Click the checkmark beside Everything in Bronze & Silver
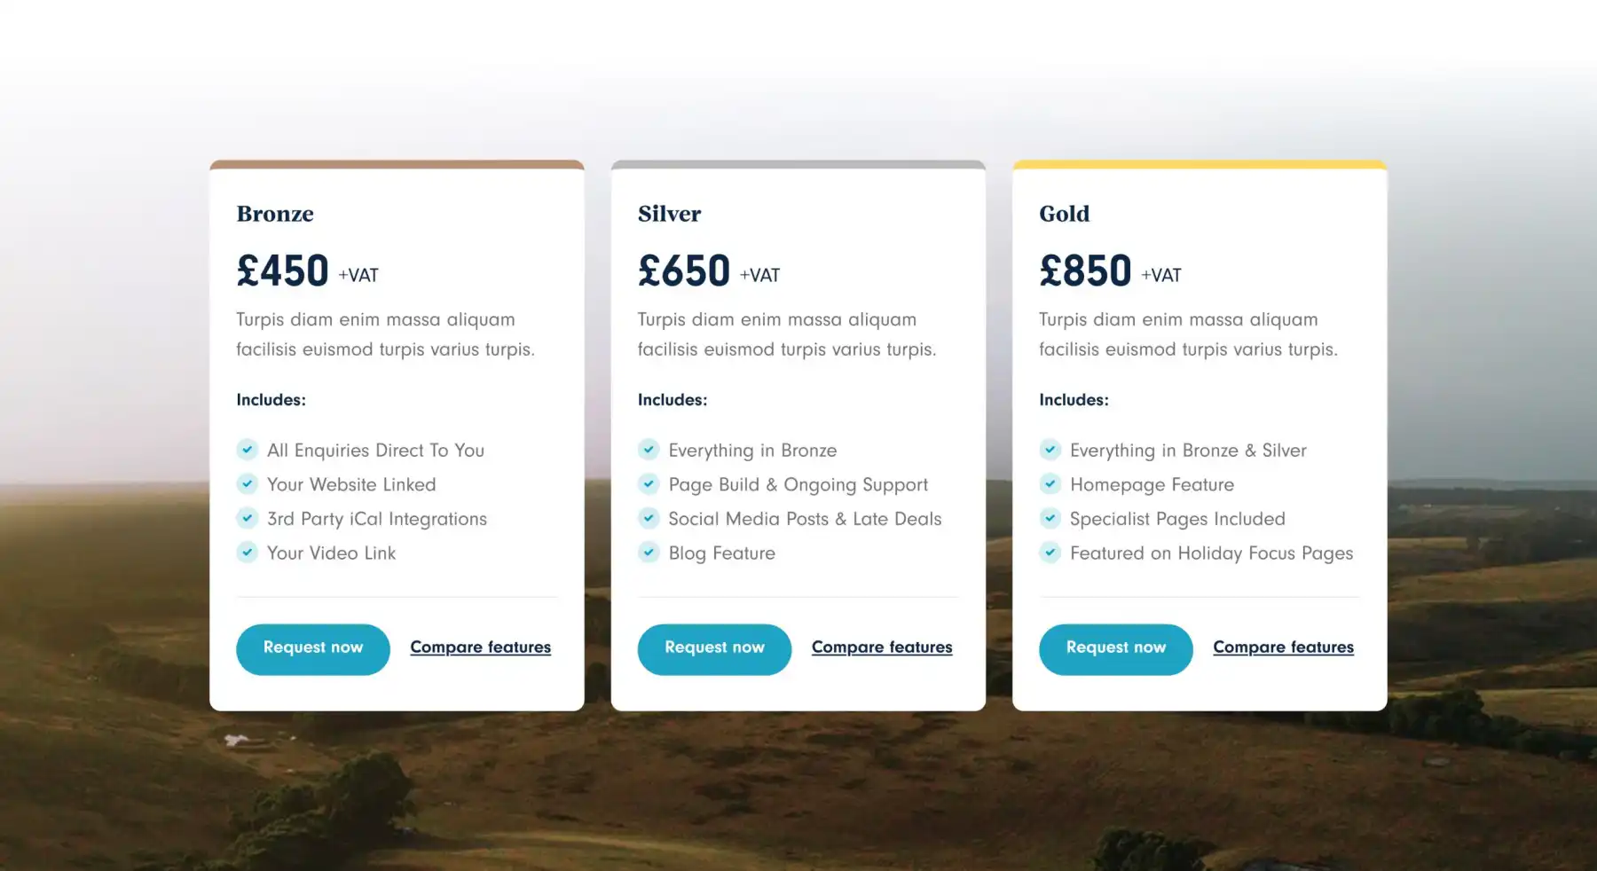 click(x=1050, y=450)
